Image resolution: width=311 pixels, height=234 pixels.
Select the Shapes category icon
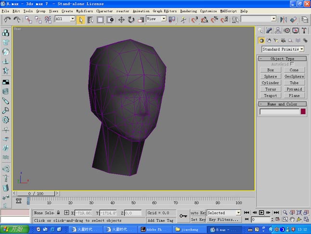click(x=269, y=41)
